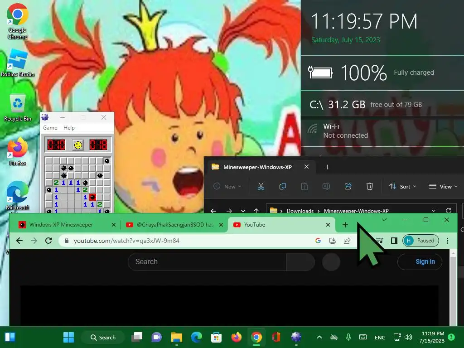
Task: Open the Paused profile button in Chrome
Action: coord(420,241)
